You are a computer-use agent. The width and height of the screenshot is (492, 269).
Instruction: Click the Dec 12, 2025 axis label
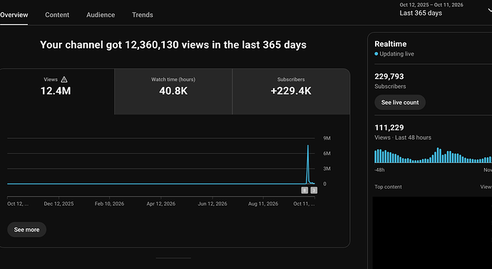pos(58,204)
